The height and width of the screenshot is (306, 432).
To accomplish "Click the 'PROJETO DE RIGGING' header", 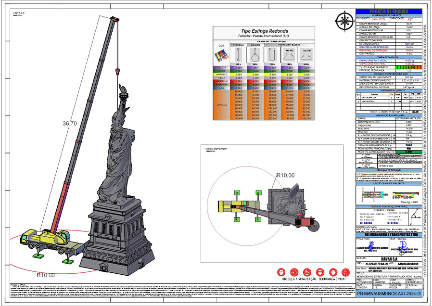I will [x=389, y=11].
